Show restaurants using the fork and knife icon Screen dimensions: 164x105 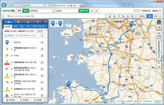(119, 16)
